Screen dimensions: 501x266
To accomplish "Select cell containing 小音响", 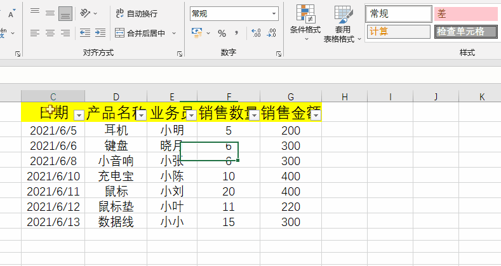I will pyautogui.click(x=116, y=161).
